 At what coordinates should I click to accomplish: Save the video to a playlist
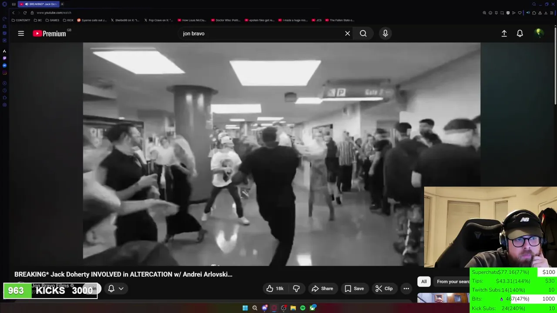click(x=354, y=288)
